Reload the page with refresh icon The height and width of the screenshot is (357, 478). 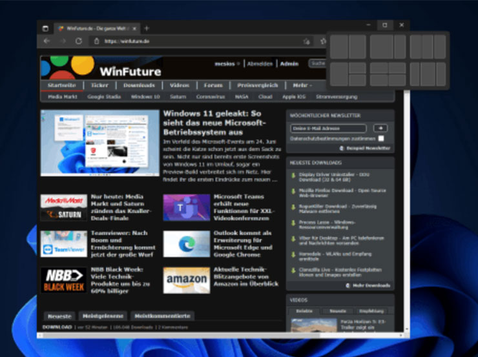pyautogui.click(x=79, y=41)
